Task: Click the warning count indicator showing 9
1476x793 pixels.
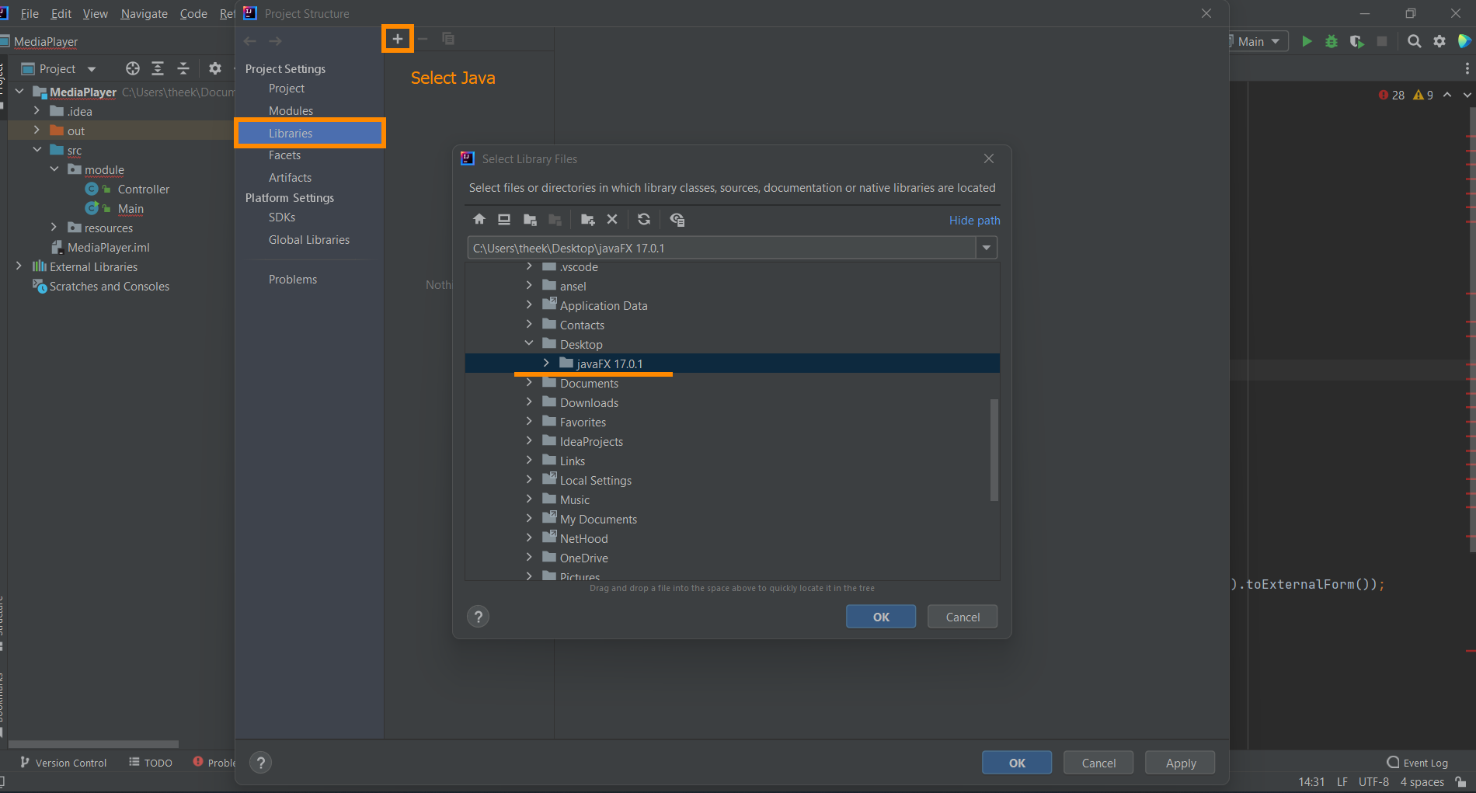Action: [x=1423, y=95]
